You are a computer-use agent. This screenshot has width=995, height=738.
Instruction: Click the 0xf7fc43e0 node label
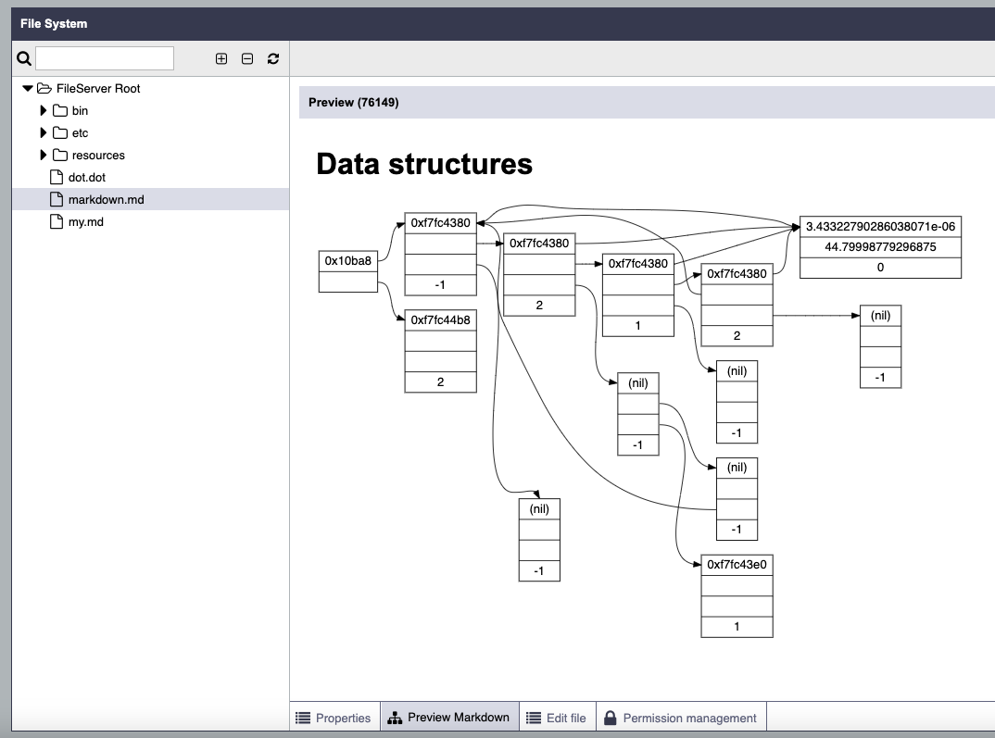(x=737, y=564)
